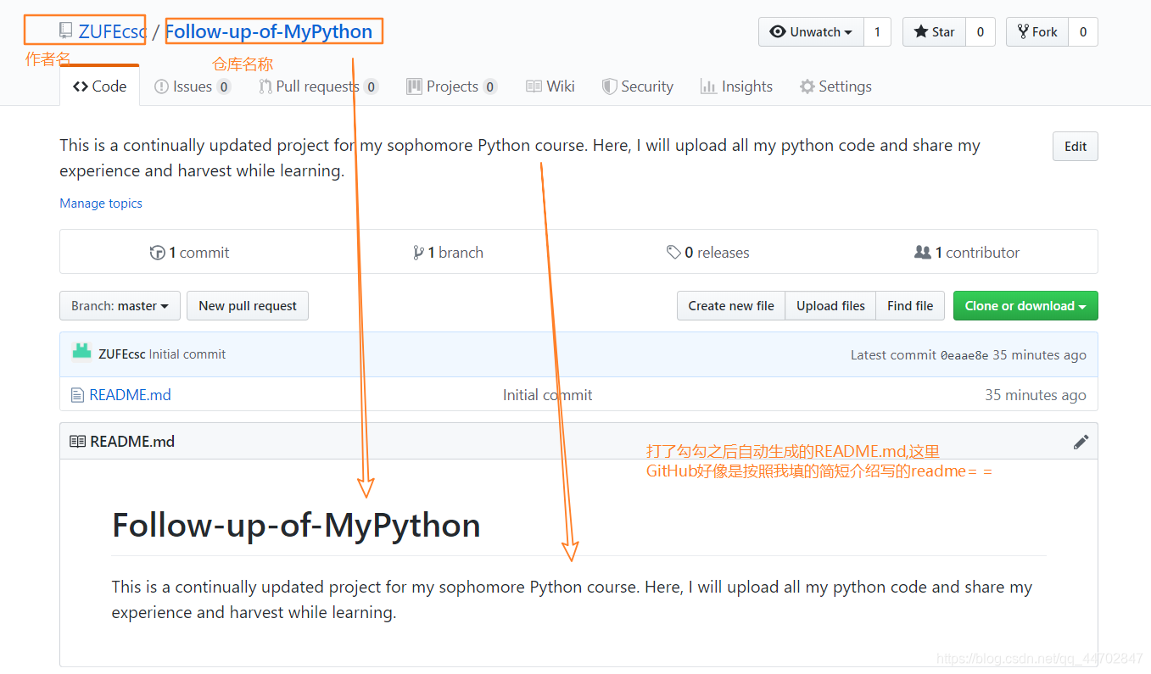Open the ZUFEcsc owner profile link

(x=112, y=32)
